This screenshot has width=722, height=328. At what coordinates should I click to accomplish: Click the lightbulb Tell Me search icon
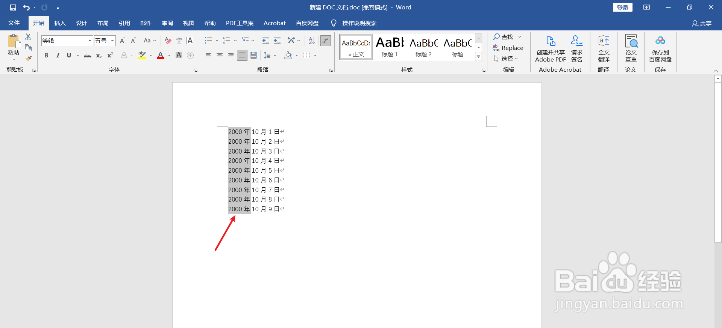(x=333, y=23)
